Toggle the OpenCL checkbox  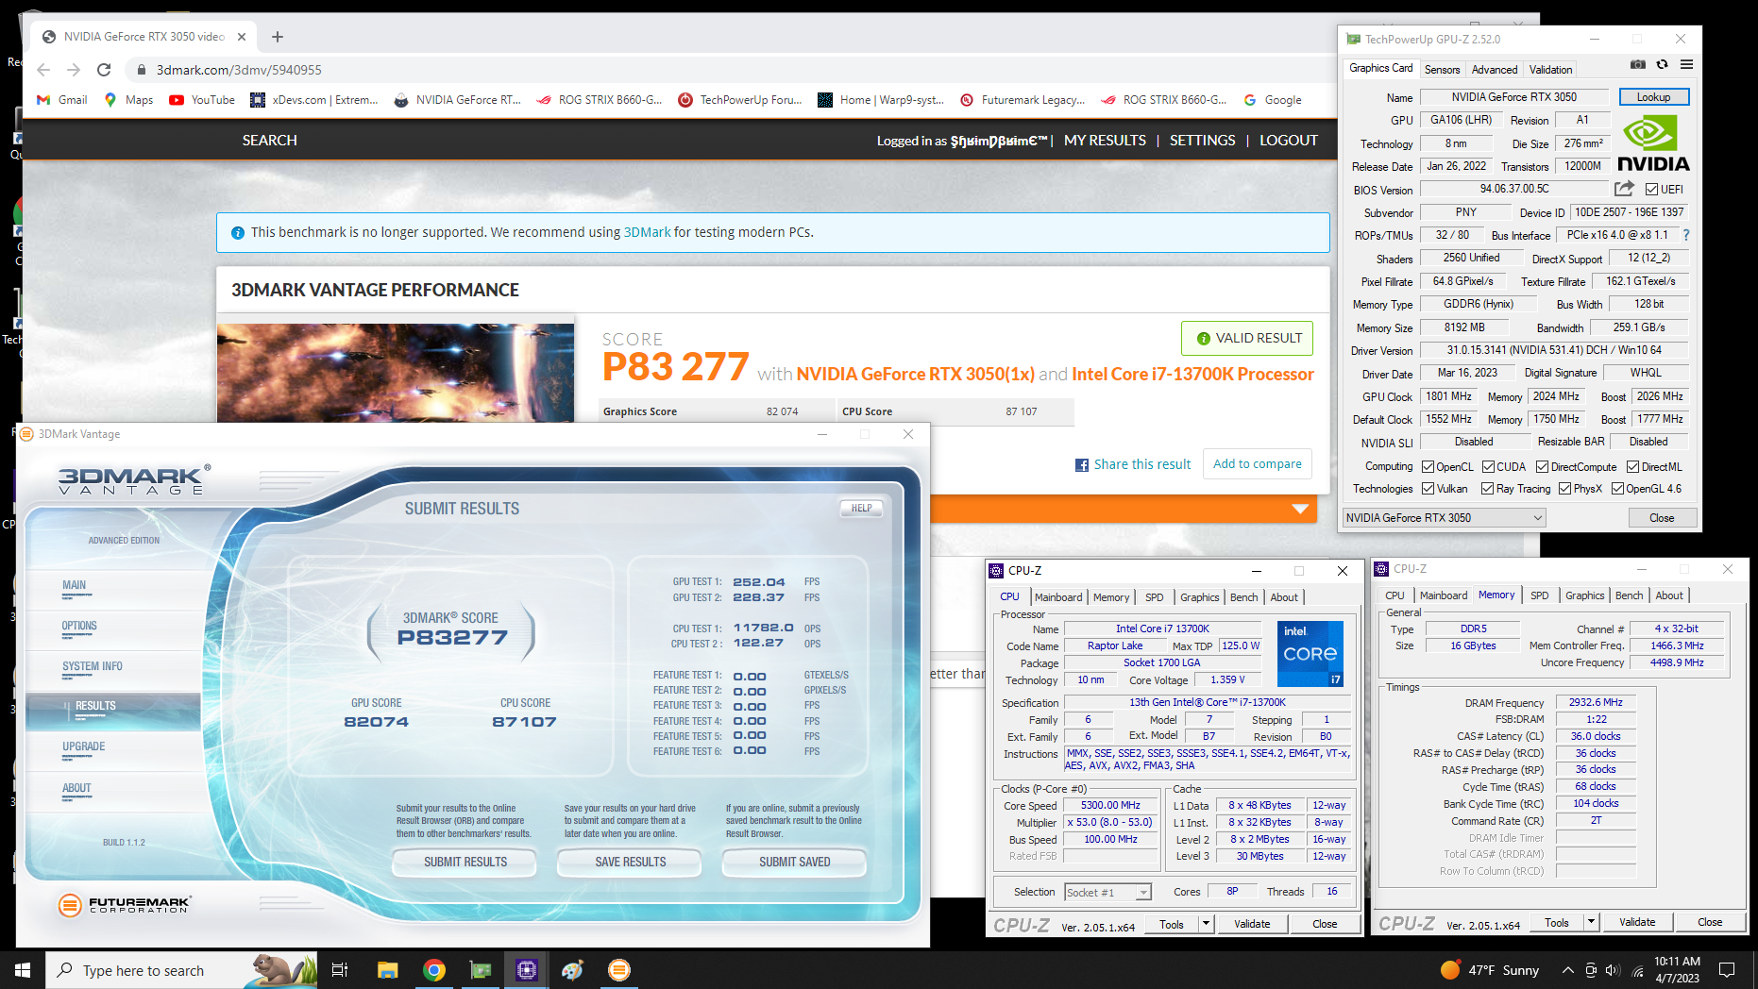point(1428,467)
